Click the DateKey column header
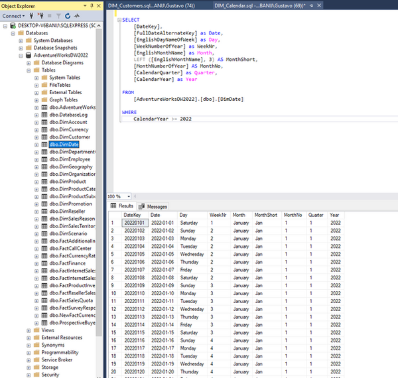Viewport: 398px width, 378px height. pyautogui.click(x=135, y=215)
